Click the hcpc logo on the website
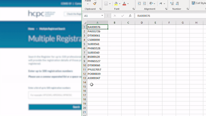Viewport: 206px width, 116px height. click(x=42, y=14)
